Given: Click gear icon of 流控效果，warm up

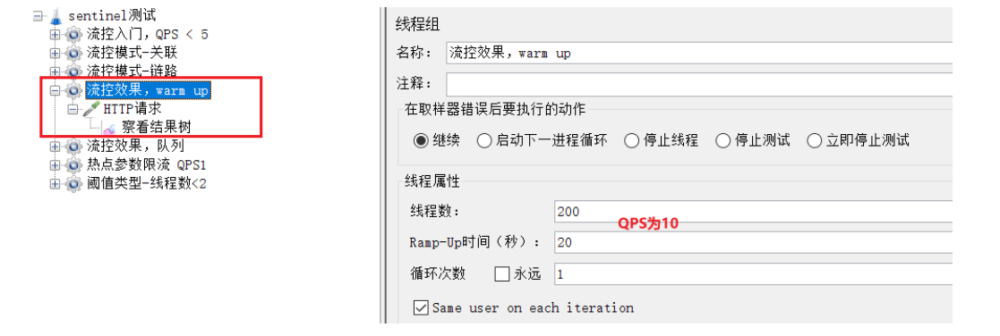Looking at the screenshot, I should point(74,91).
